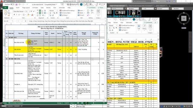Click Percent Style icon in front Excel
The image size is (193, 108).
pyautogui.click(x=54, y=13)
